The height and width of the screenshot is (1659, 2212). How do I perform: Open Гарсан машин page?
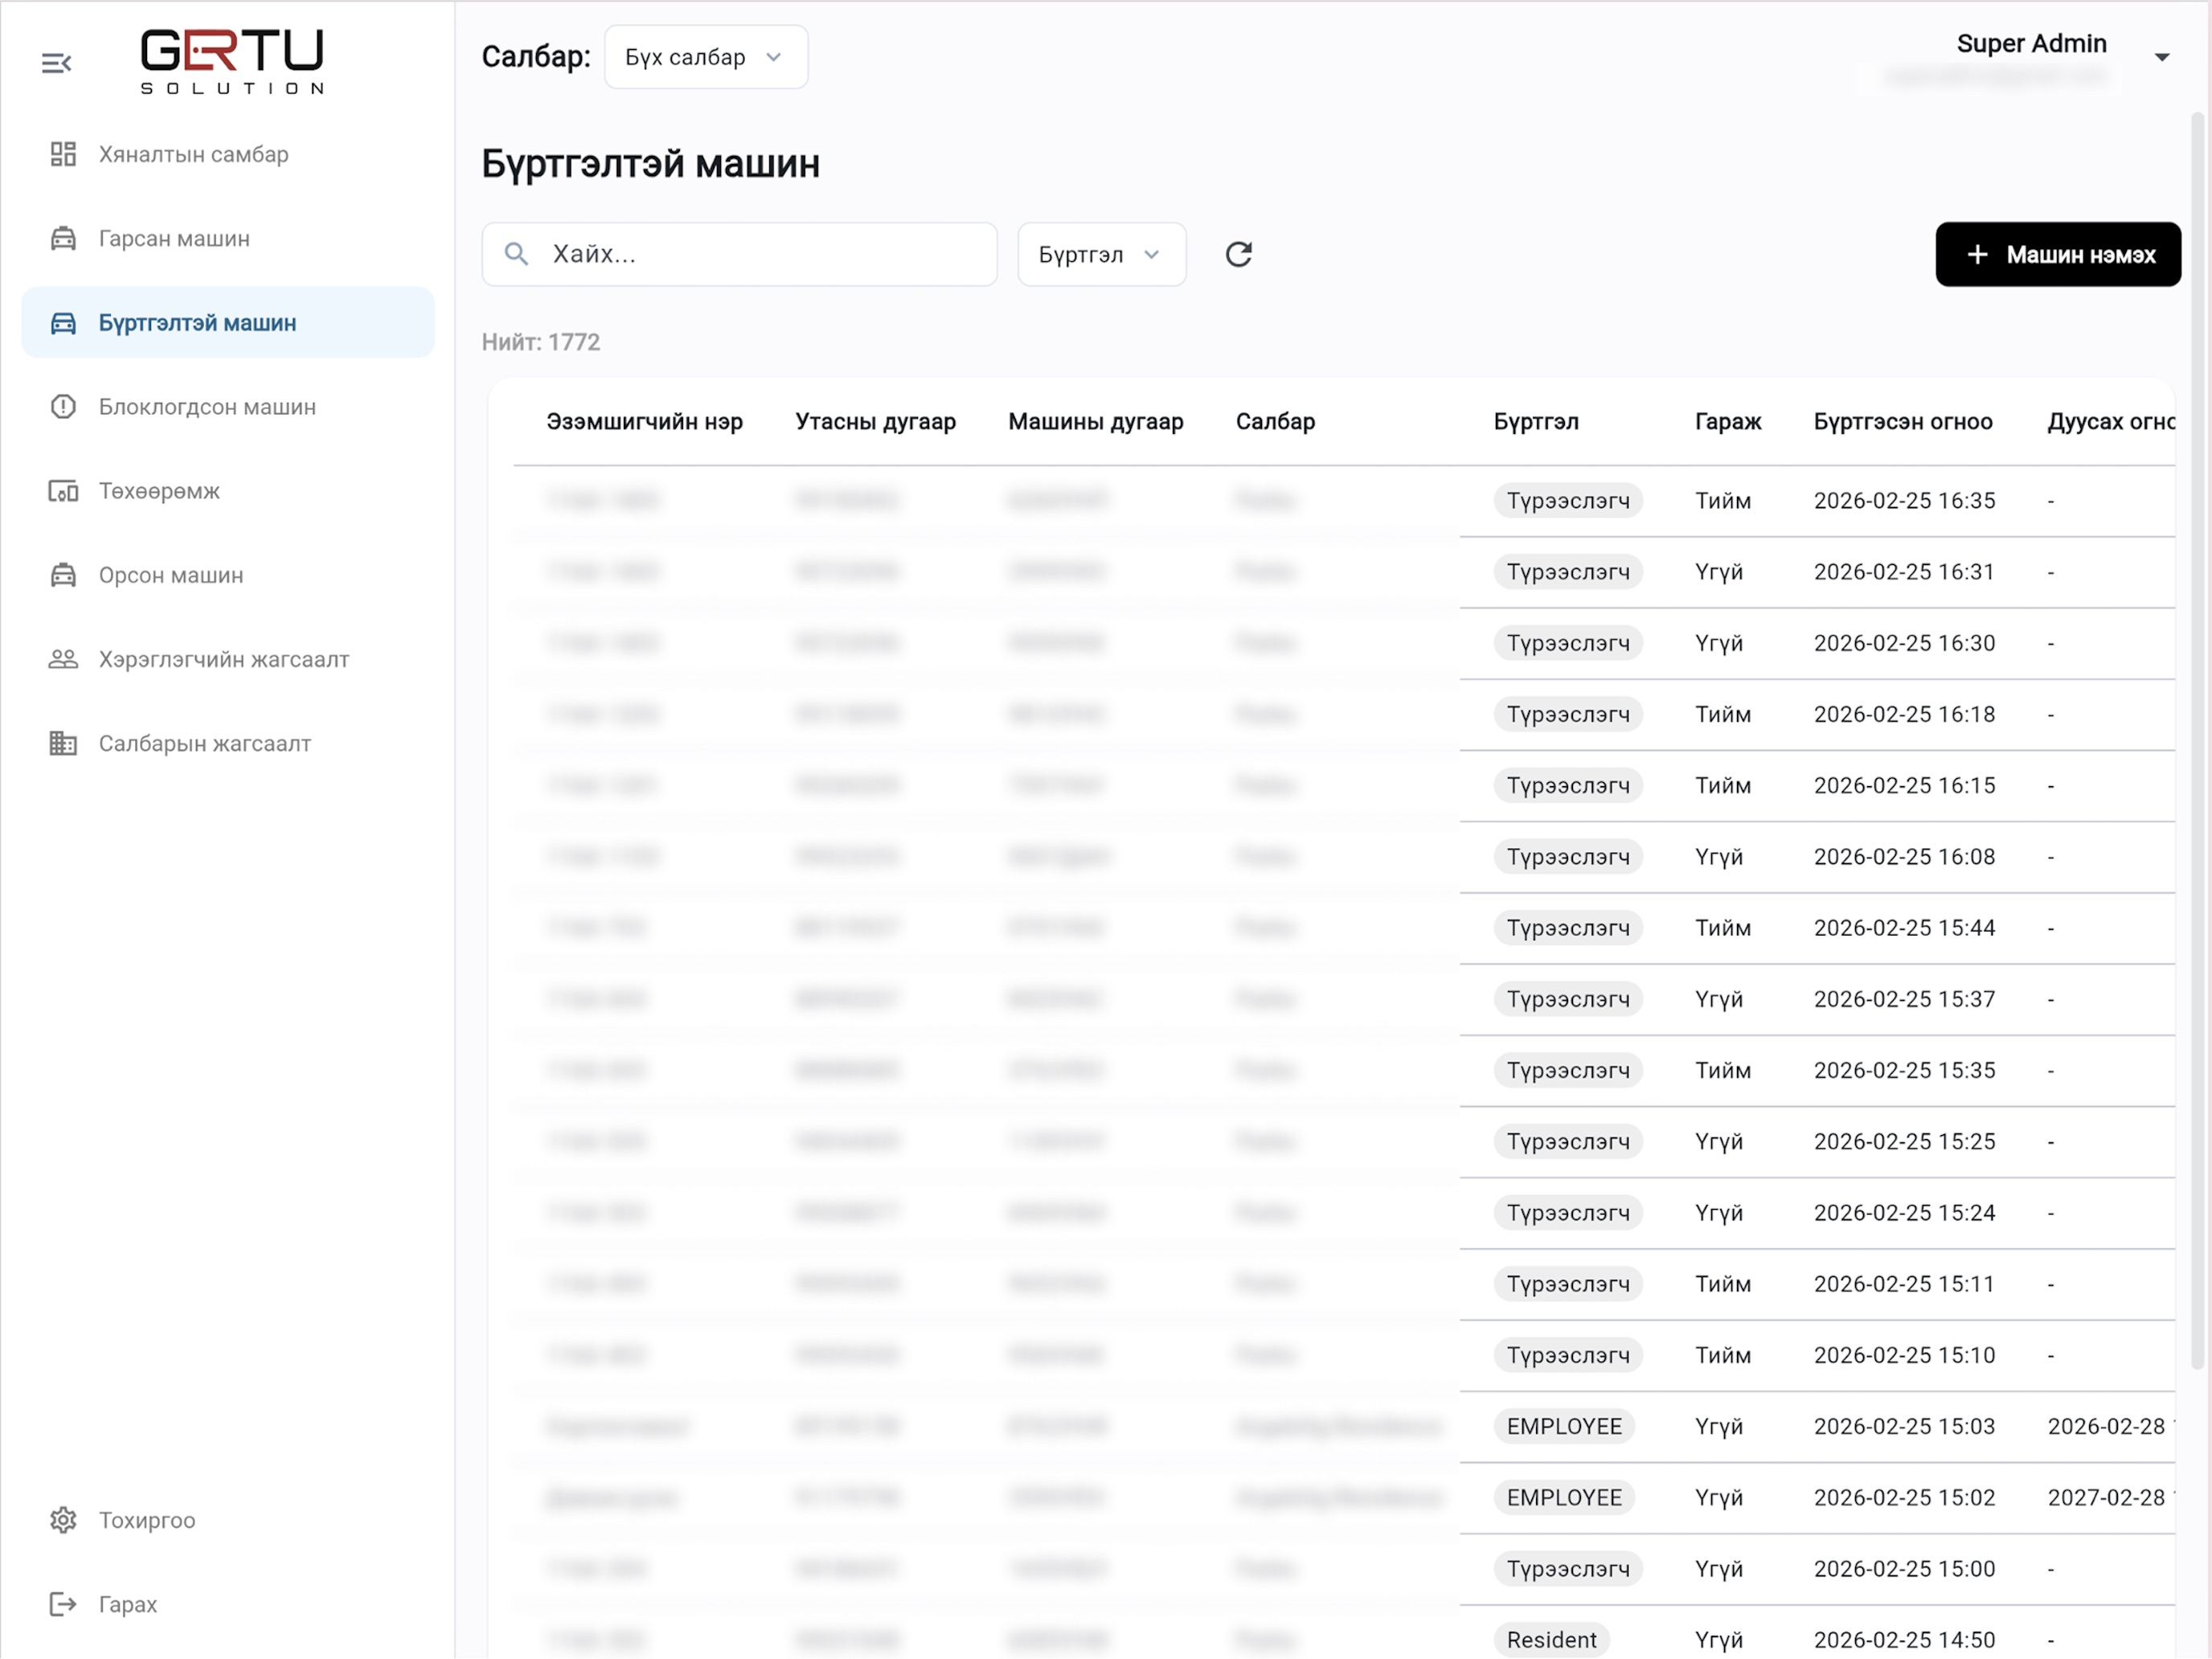[x=228, y=238]
